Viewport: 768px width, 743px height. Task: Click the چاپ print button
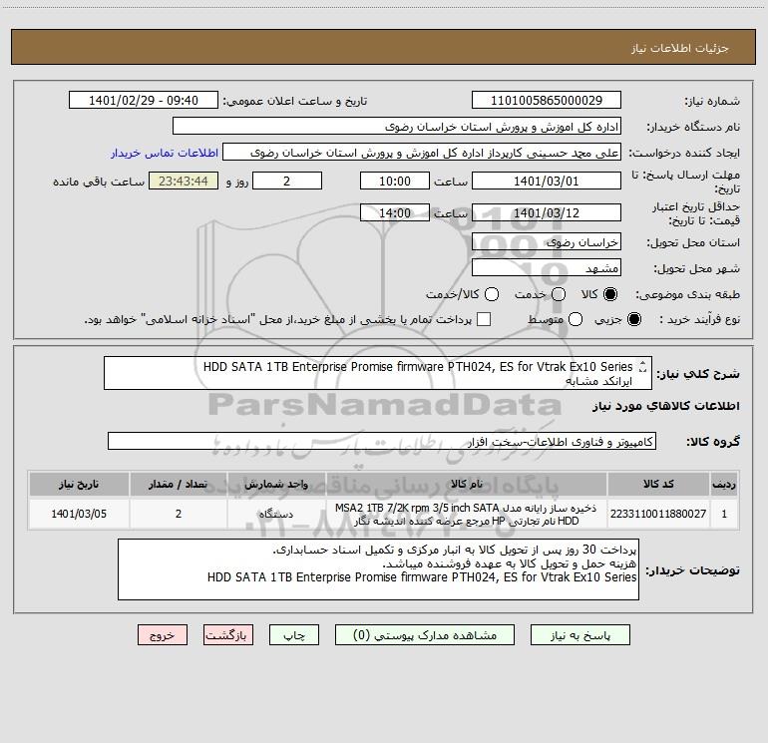[294, 634]
